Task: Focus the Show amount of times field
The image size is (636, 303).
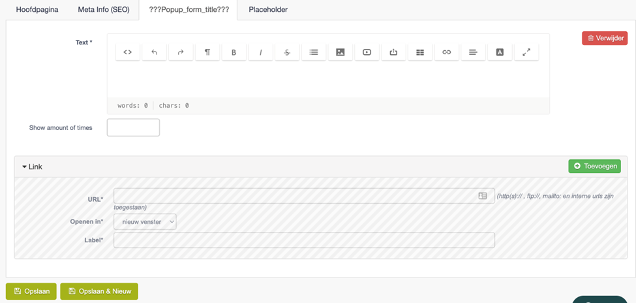Action: [x=133, y=127]
